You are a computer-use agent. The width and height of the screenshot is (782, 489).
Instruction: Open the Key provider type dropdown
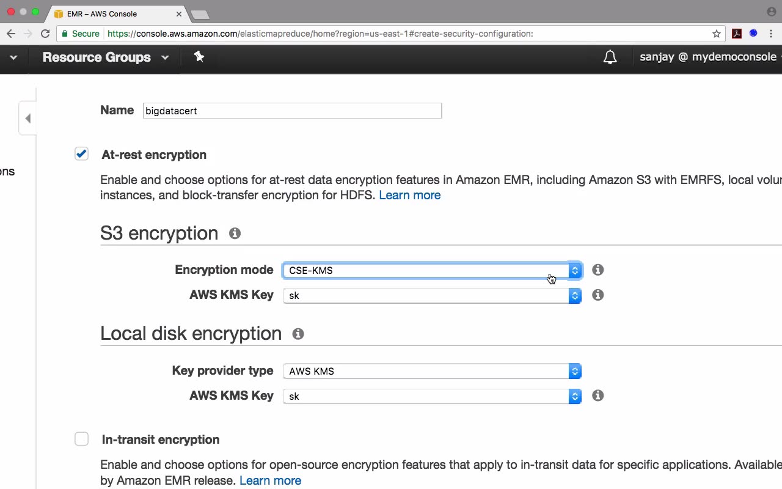point(431,371)
